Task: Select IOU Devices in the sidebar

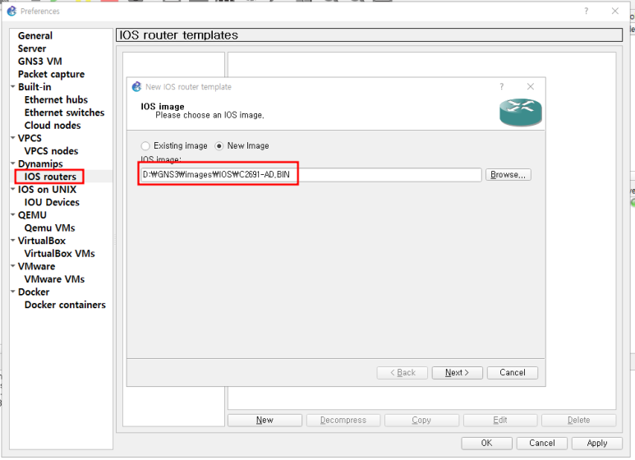Action: click(x=52, y=202)
